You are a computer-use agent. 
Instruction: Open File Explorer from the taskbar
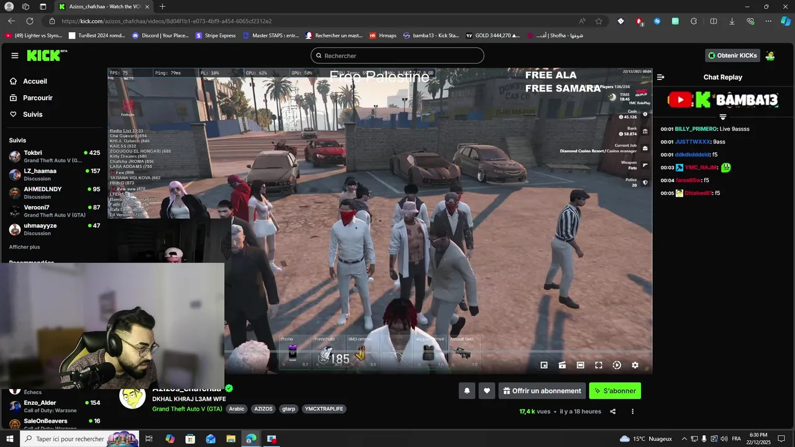(x=231, y=439)
